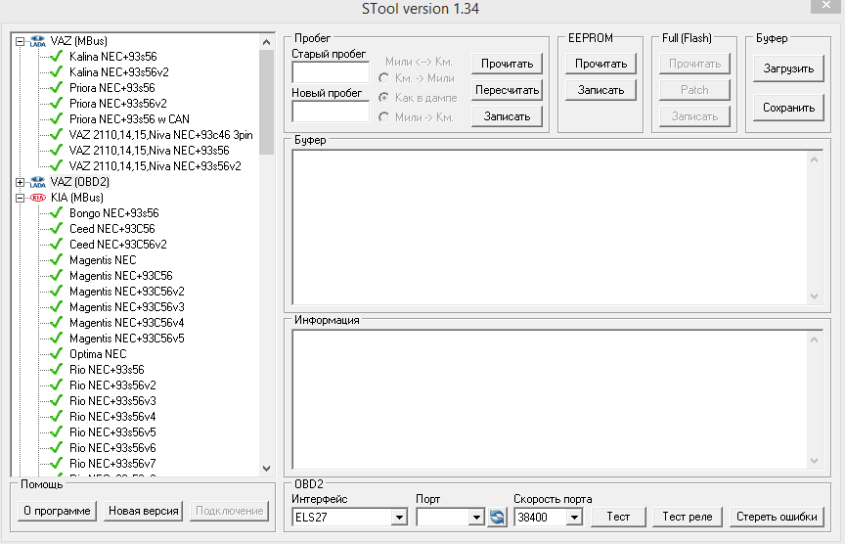Click the tree scrollbar up arrow
Screen dimensions: 845x544
click(266, 42)
